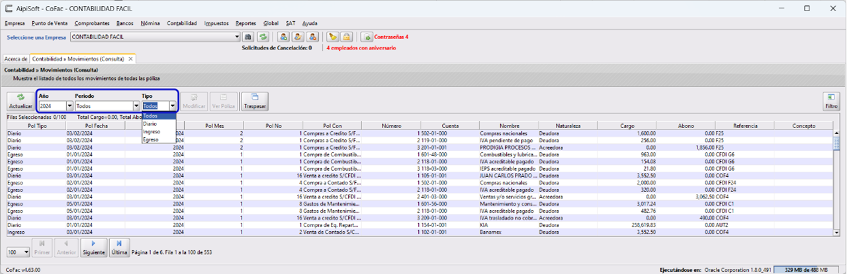Screen dimensions: 847x274
Task: Click the Traspasar toolbar button
Action: point(255,101)
